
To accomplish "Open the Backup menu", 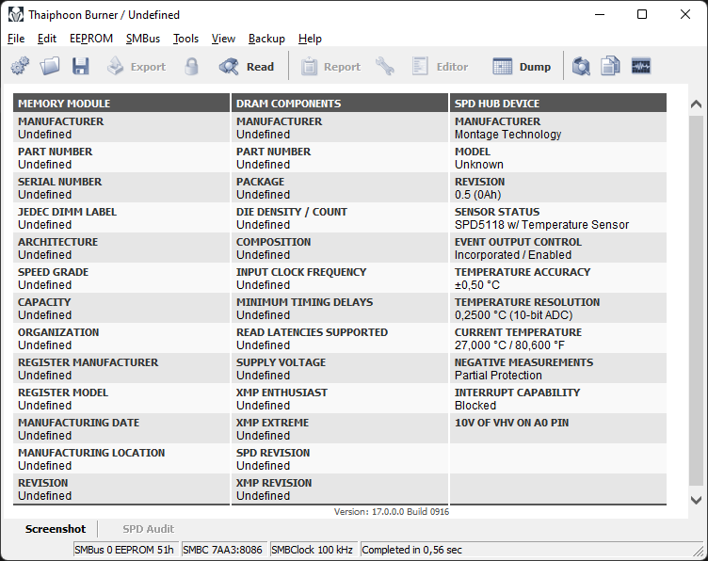I will point(266,39).
